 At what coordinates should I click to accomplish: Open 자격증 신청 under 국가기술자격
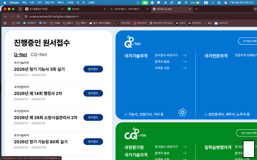click(x=171, y=68)
